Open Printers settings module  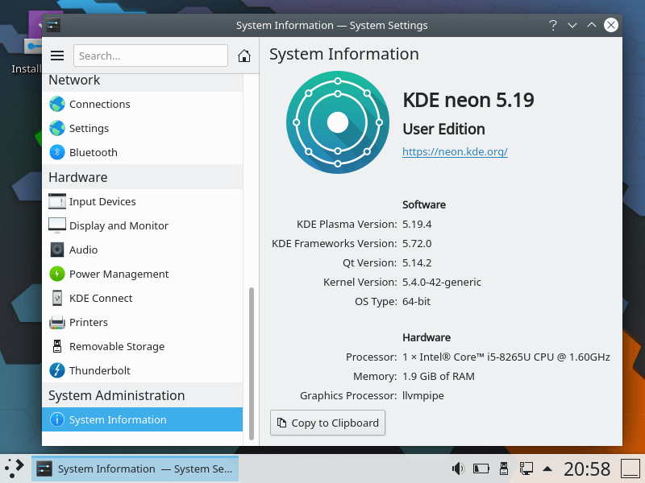pos(88,322)
